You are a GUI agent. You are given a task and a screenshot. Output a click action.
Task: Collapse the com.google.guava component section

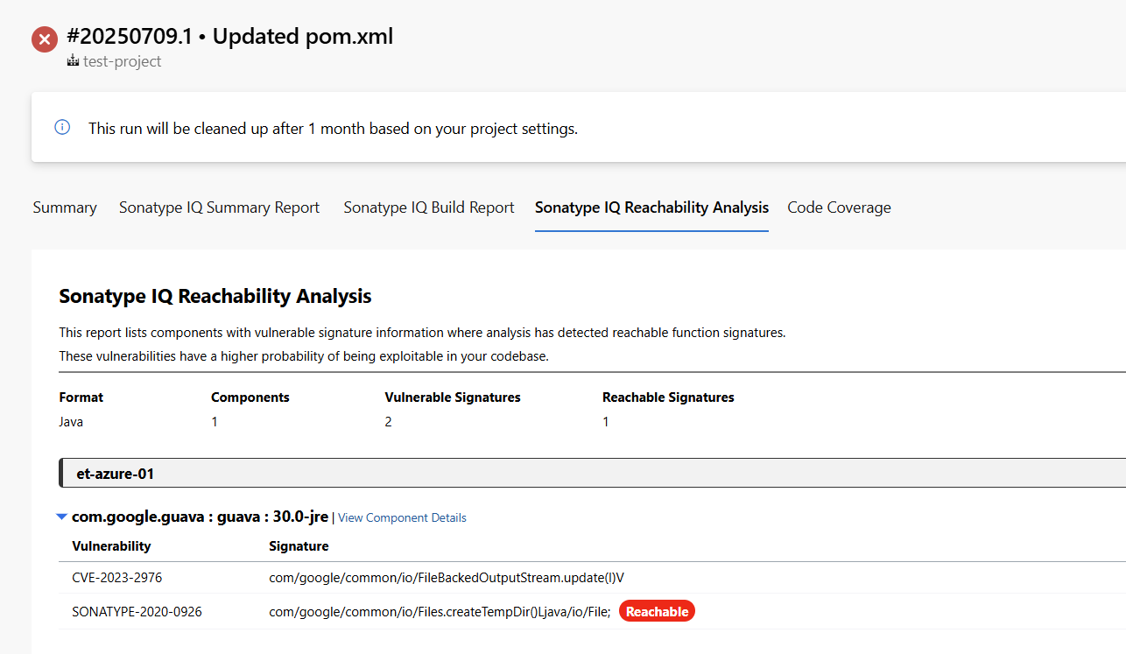pyautogui.click(x=61, y=517)
